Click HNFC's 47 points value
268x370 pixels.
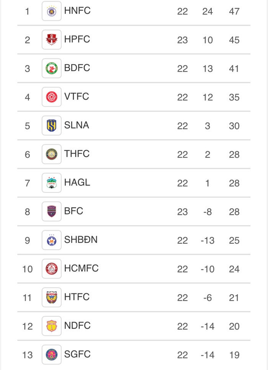point(234,12)
